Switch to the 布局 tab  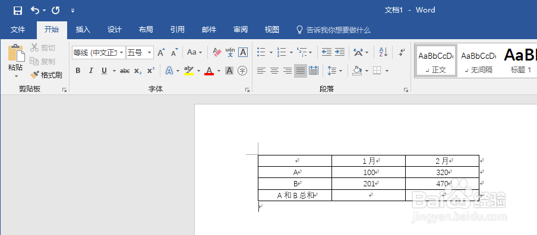(146, 30)
